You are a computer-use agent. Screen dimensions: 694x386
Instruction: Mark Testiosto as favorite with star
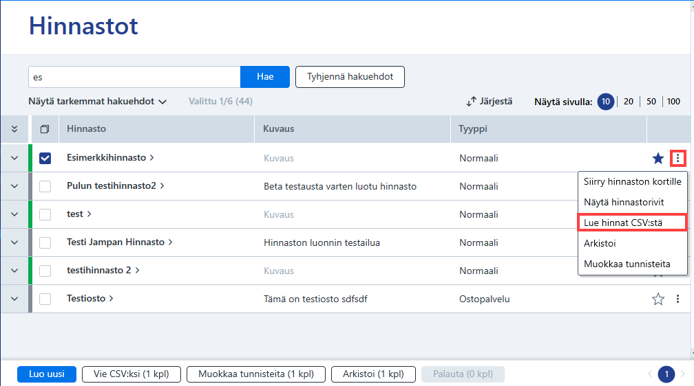click(658, 299)
